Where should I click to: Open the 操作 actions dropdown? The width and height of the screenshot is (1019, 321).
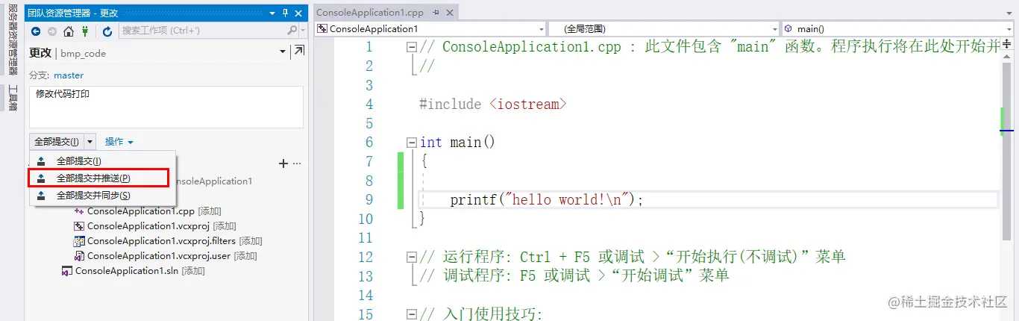(119, 142)
